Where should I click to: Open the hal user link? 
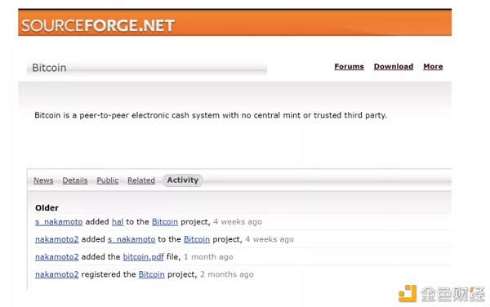point(118,222)
